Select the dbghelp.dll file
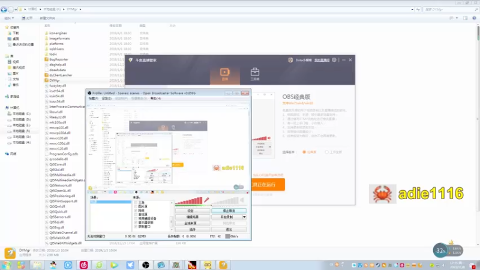Screen dimensions: 480x270 (58, 65)
